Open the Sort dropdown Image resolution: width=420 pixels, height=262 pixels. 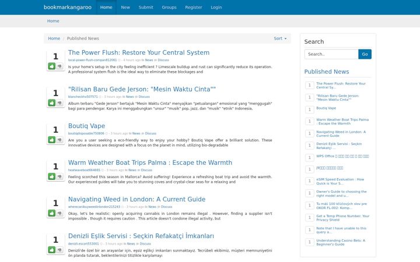(280, 38)
